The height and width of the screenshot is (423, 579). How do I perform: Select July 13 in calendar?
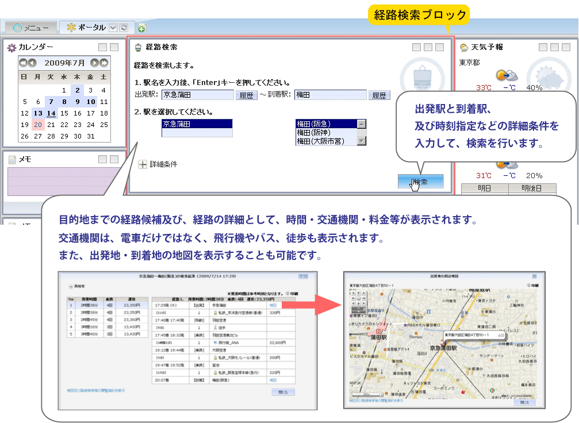38,113
